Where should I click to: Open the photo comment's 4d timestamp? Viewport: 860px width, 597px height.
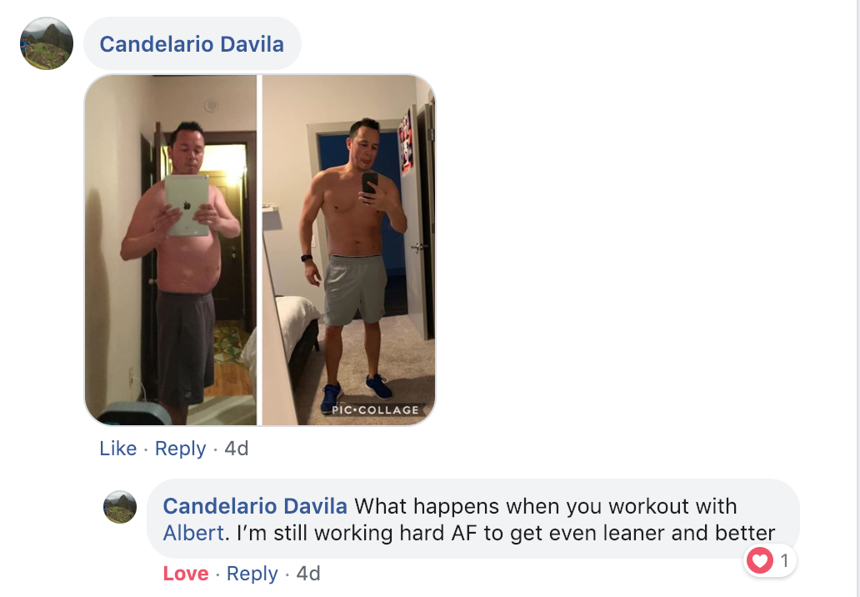237,449
